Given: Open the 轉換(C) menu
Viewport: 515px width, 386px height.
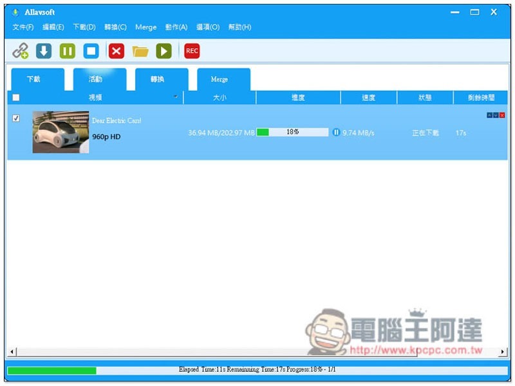Looking at the screenshot, I should click(x=115, y=27).
